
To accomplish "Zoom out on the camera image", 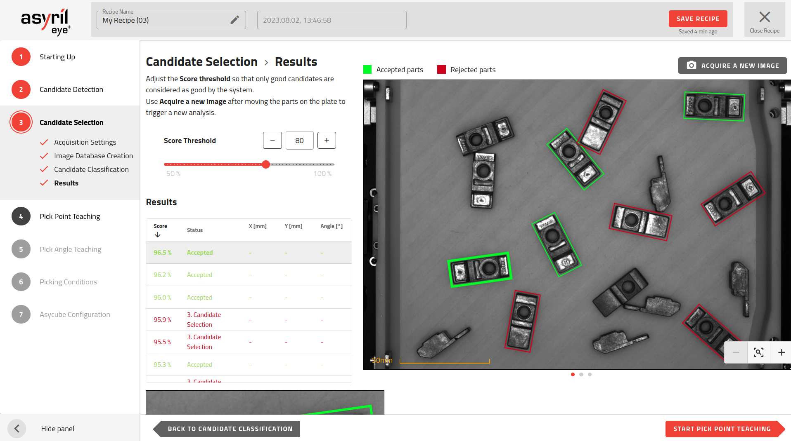I will tap(736, 352).
